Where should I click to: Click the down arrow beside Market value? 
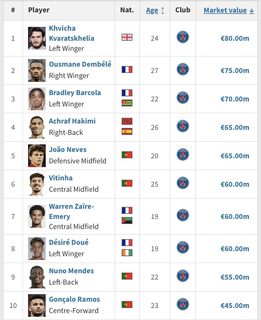(252, 11)
